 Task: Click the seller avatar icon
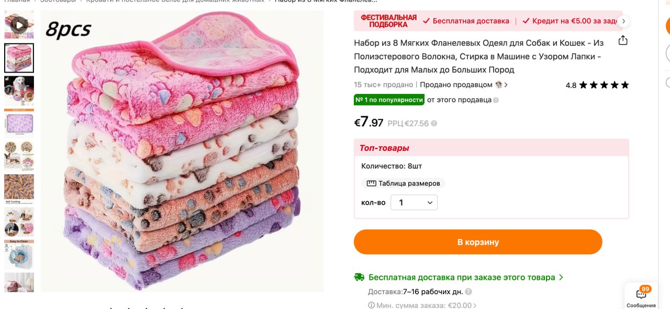click(499, 85)
